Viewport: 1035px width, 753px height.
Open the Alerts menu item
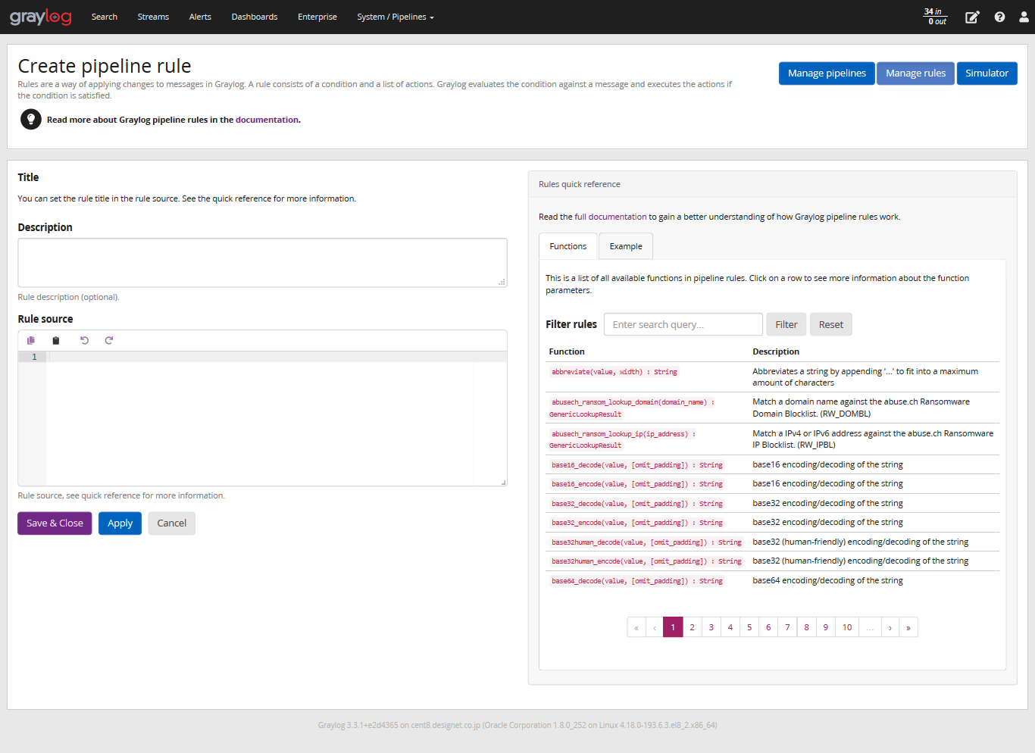pyautogui.click(x=200, y=17)
